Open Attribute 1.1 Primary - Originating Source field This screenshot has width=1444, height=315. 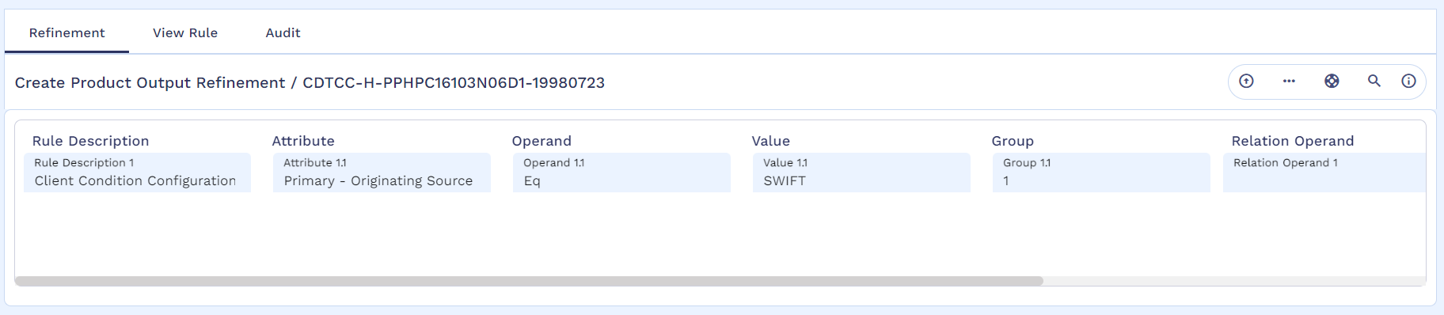tap(382, 173)
